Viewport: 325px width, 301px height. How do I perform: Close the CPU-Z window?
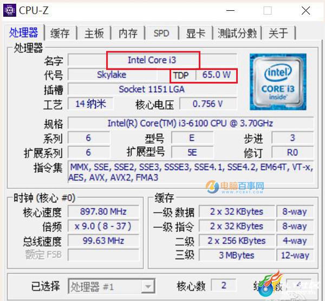(x=305, y=10)
